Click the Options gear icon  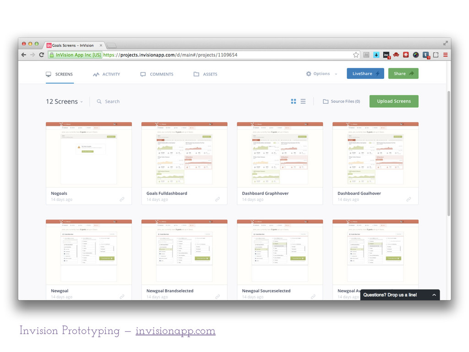click(309, 74)
